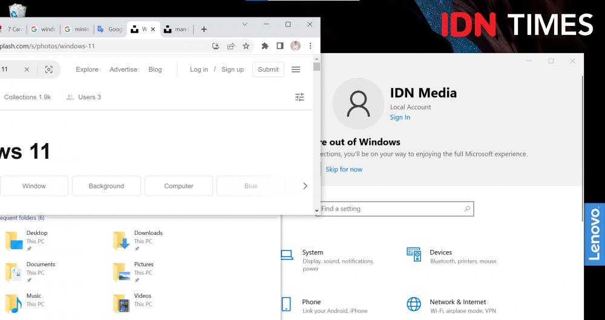Show more related tags with right arrow

(305, 186)
